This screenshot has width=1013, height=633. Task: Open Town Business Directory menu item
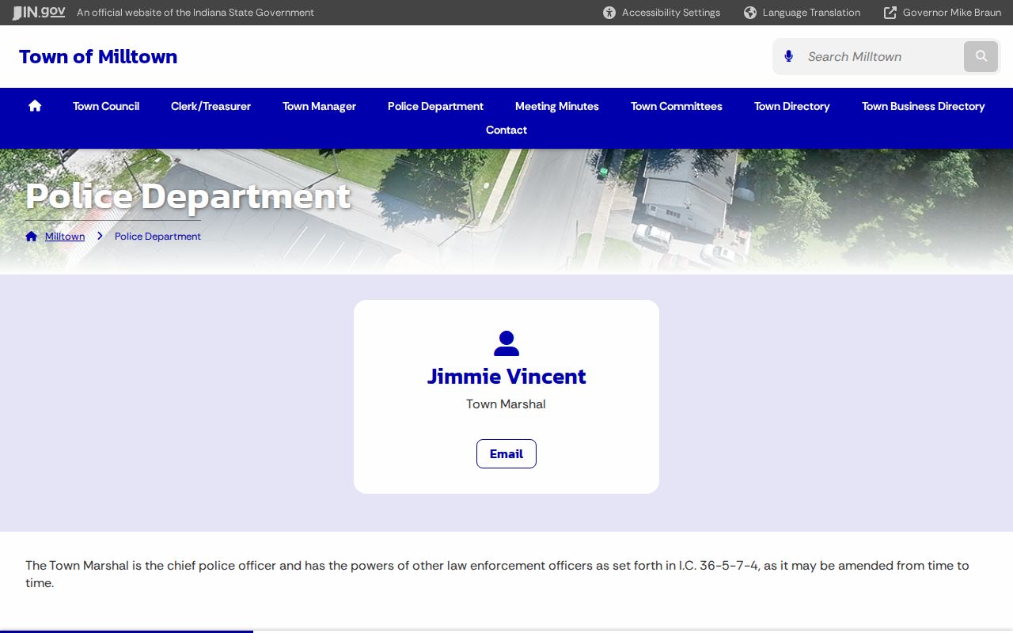click(x=924, y=106)
